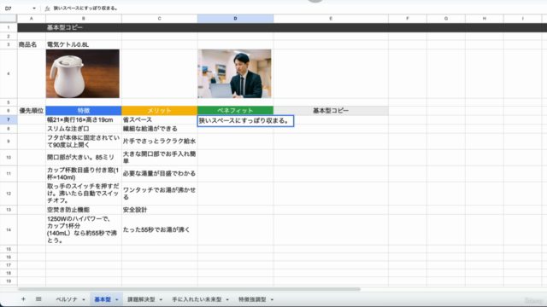Click the 安全設計 cell

click(x=160, y=210)
